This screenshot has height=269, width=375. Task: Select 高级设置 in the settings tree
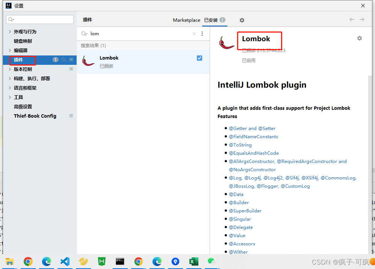23,107
